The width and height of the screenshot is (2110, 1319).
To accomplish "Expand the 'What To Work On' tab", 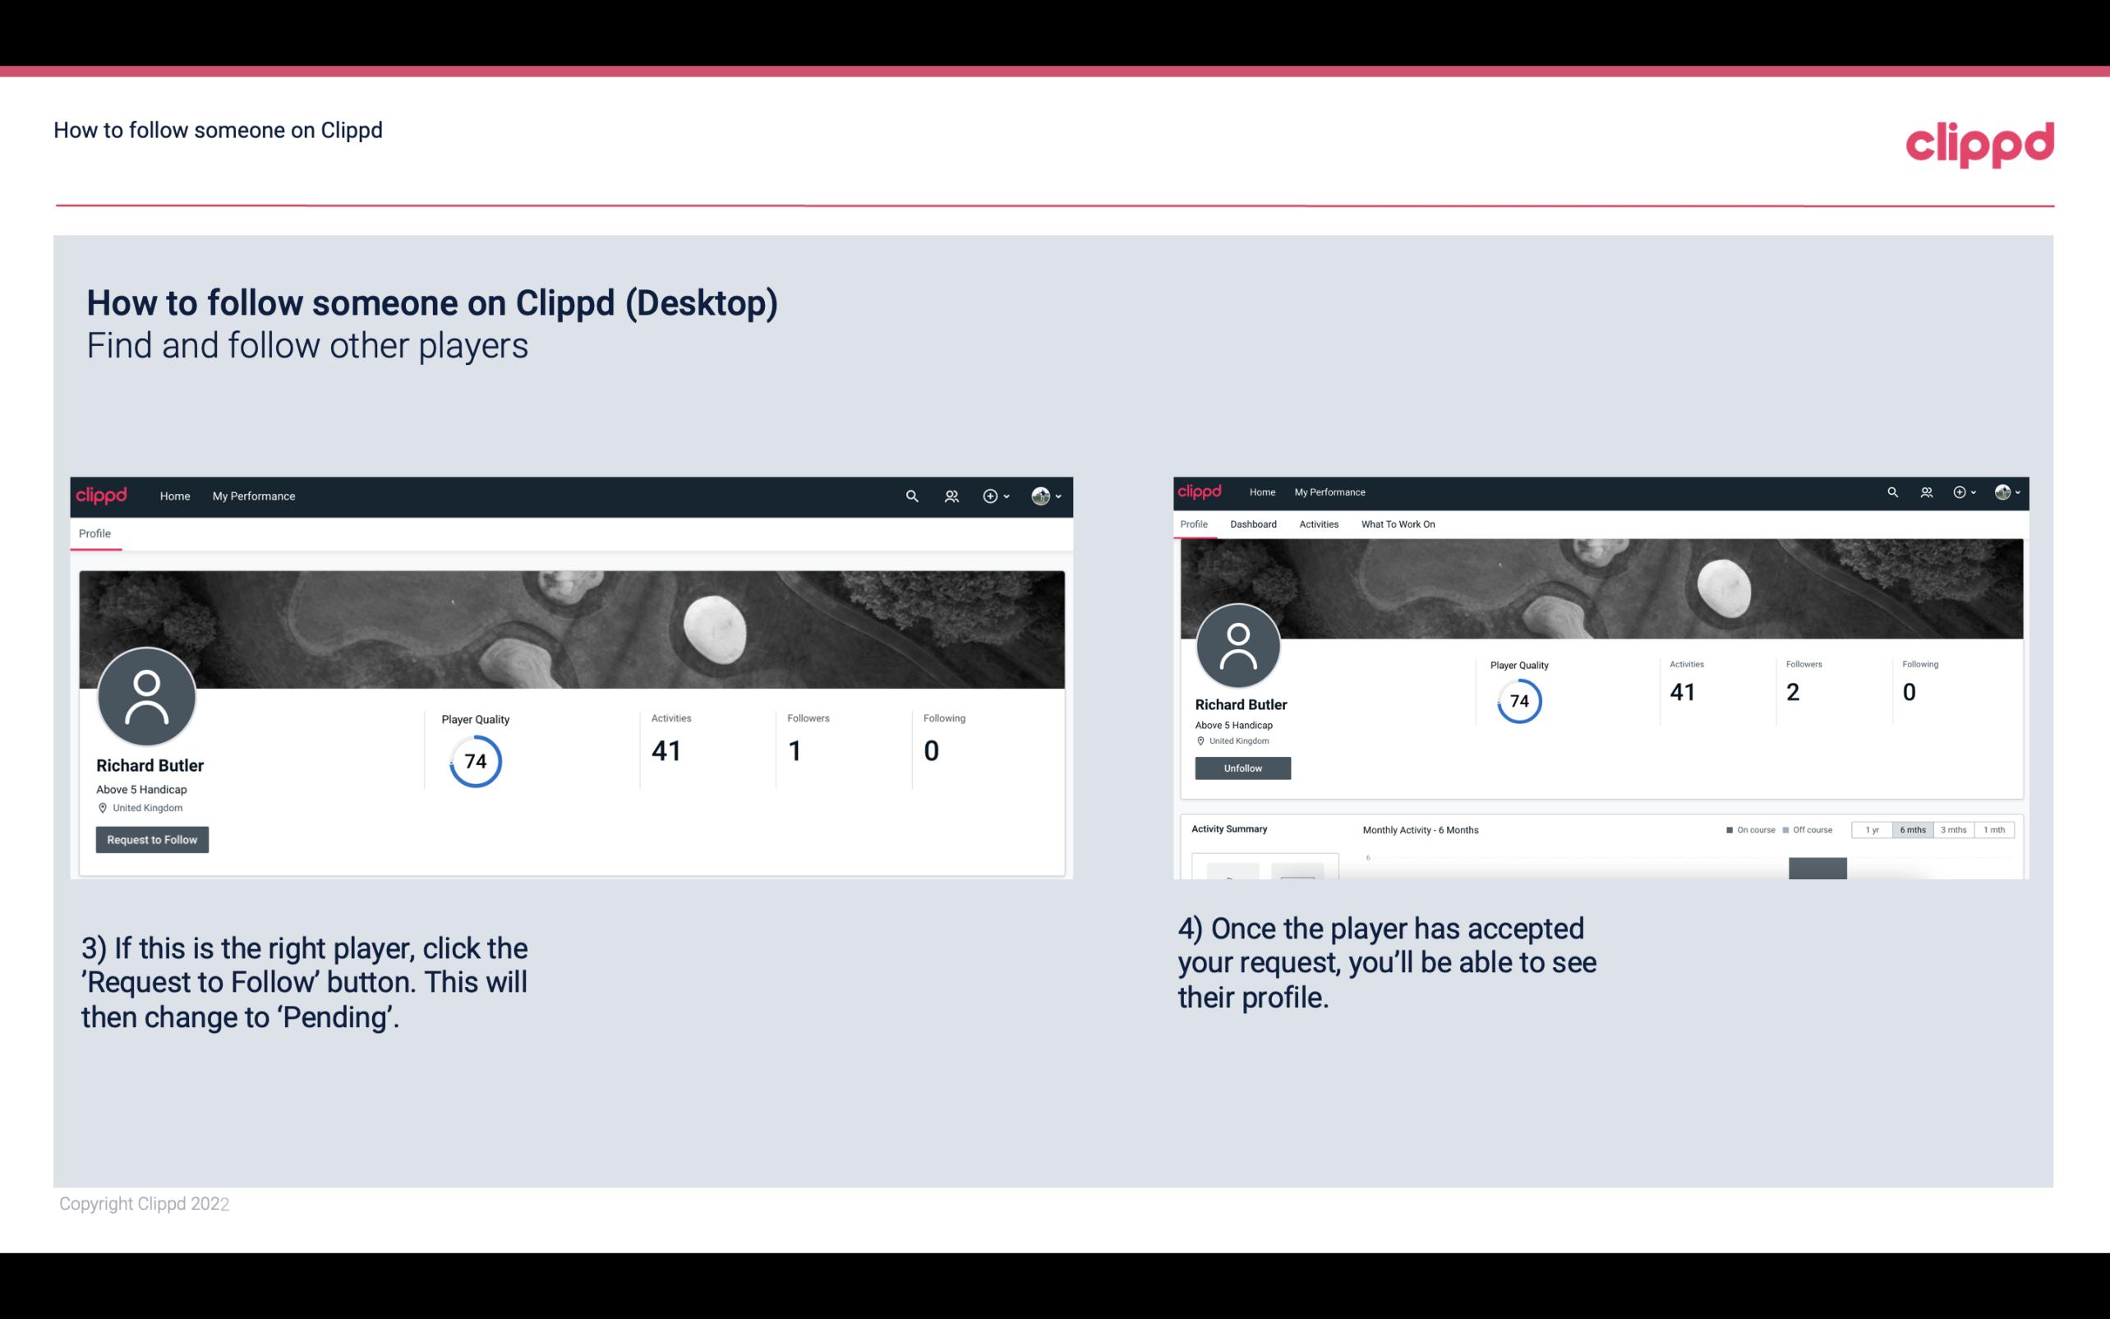I will (1396, 523).
